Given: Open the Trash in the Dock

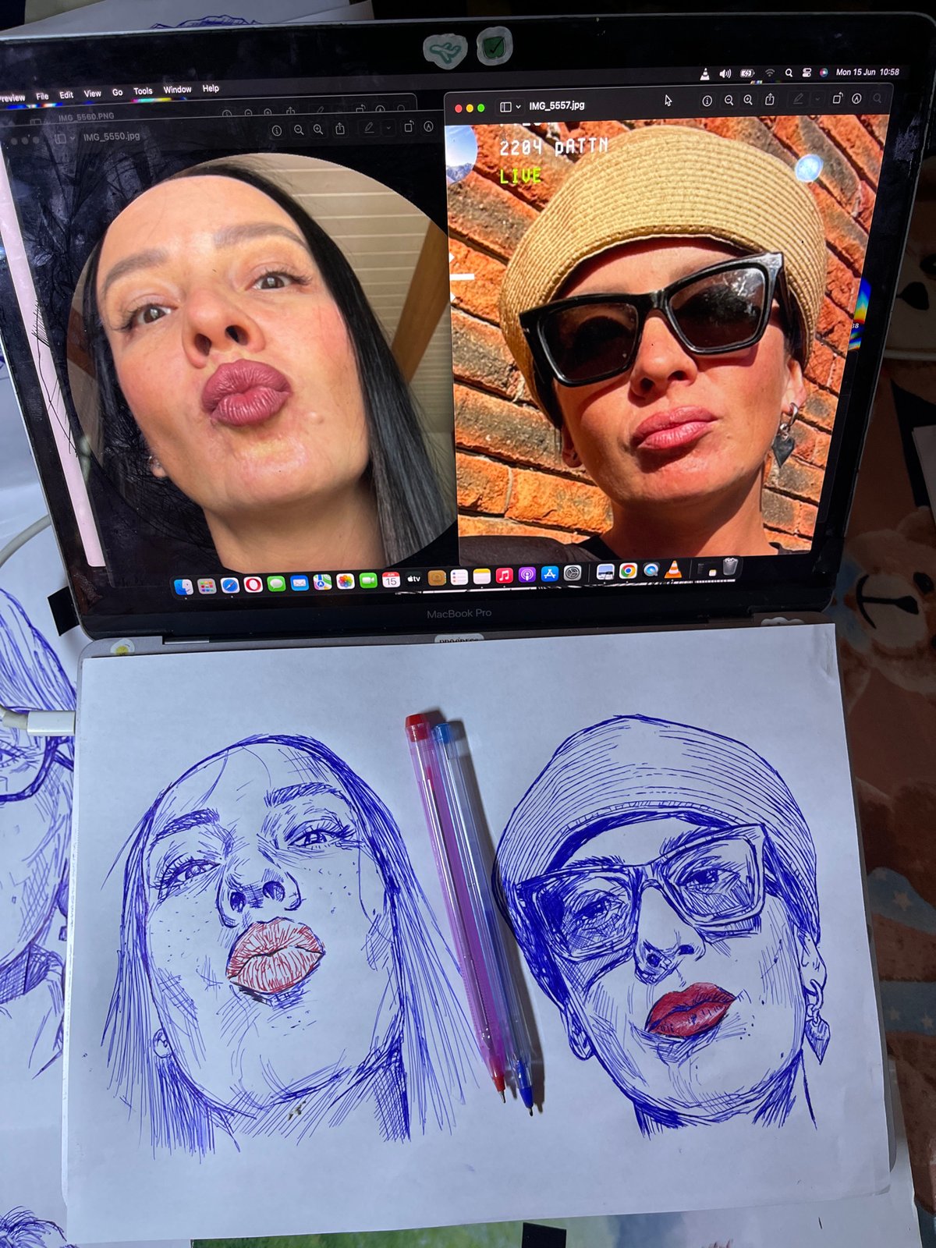Looking at the screenshot, I should (729, 567).
